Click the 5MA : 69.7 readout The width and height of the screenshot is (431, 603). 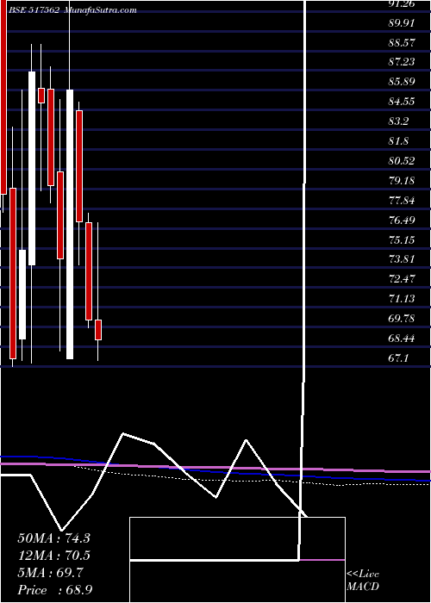point(50,573)
